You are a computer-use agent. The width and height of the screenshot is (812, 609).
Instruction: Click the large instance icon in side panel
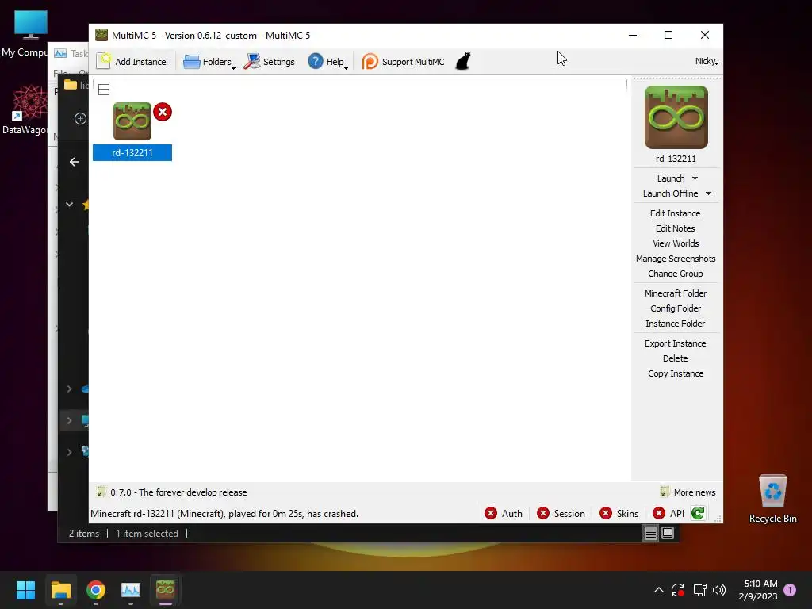(676, 117)
